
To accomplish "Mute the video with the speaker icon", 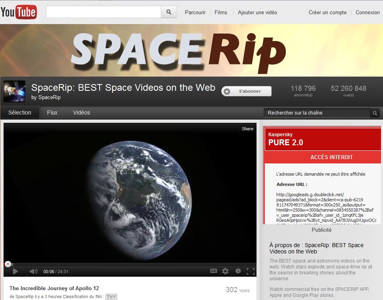I will click(x=33, y=272).
